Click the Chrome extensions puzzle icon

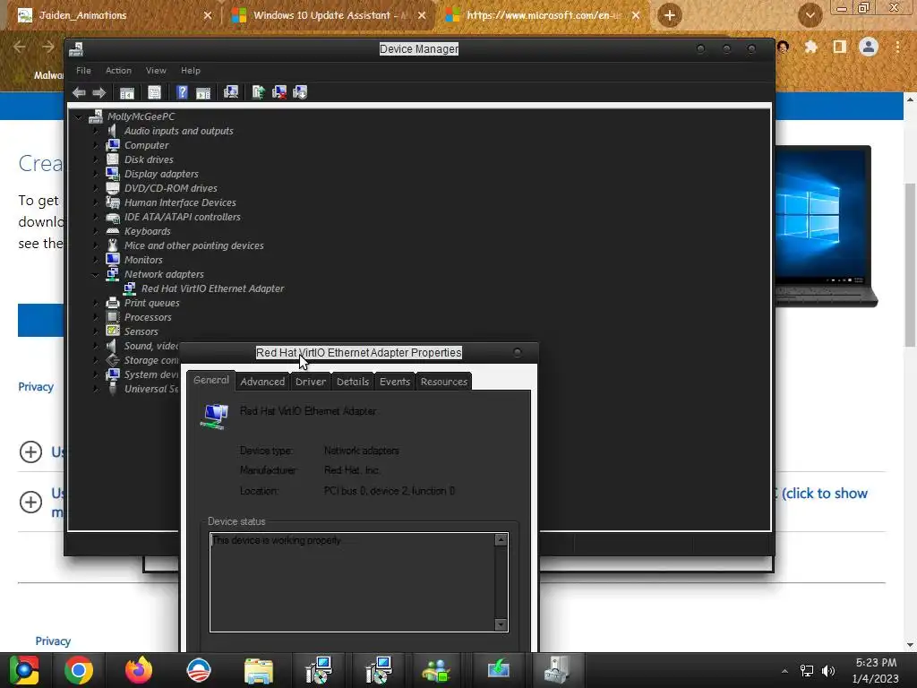pyautogui.click(x=810, y=47)
